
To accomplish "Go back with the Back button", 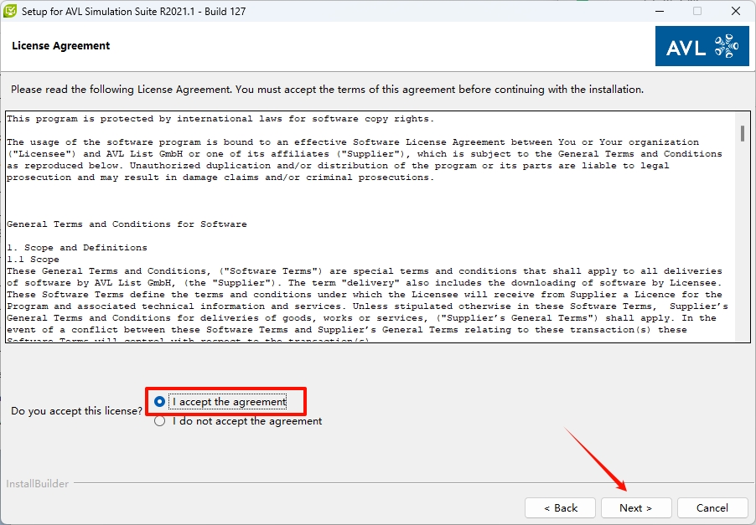I will coord(560,507).
